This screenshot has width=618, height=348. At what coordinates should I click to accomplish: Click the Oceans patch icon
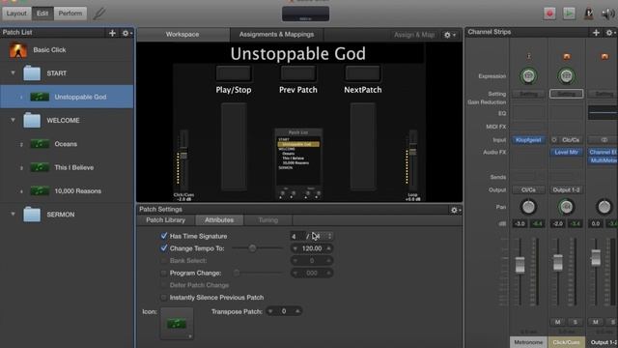click(x=40, y=144)
